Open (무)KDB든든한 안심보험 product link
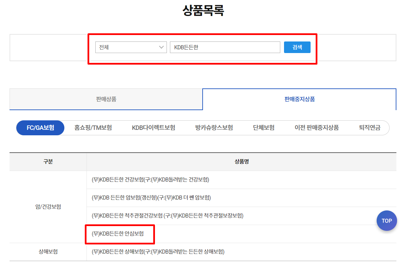Screen dimensions: 409x274 tap(118, 234)
